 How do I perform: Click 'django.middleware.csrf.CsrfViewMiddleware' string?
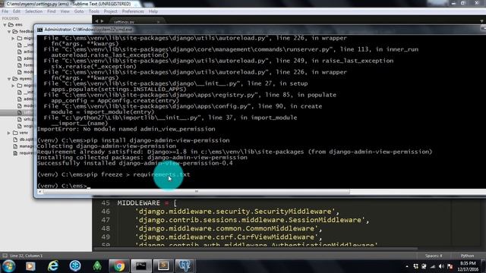click(226, 237)
